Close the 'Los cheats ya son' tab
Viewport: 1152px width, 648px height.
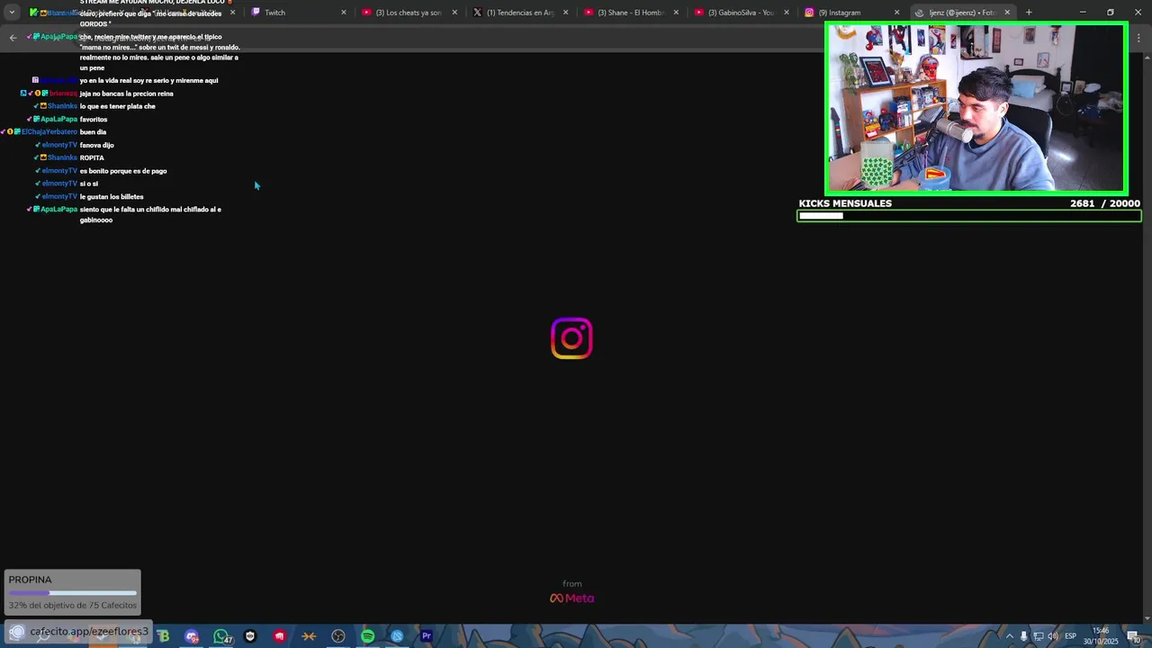[454, 13]
